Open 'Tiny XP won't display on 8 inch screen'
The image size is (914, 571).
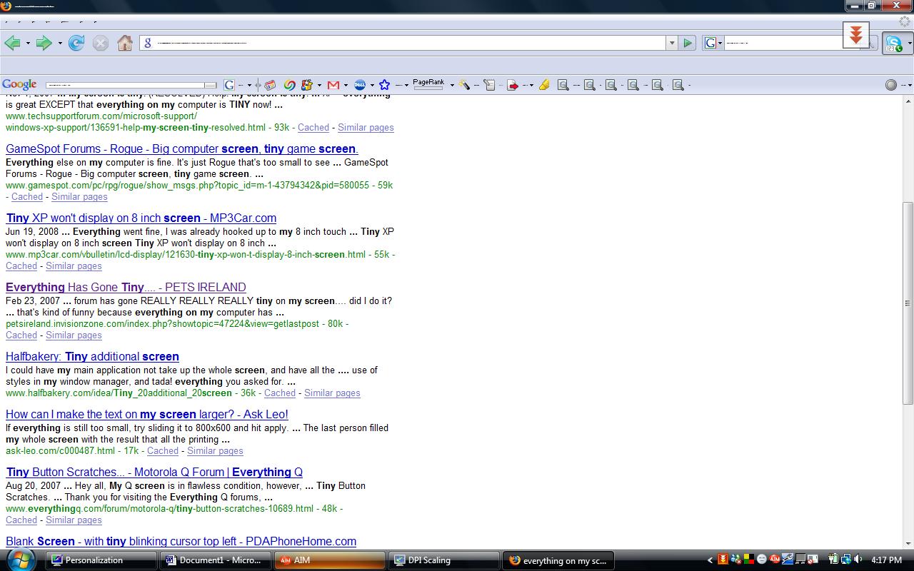(x=141, y=218)
